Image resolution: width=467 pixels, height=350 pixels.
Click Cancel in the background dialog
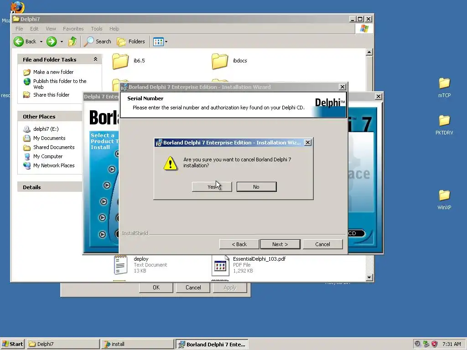(193, 288)
